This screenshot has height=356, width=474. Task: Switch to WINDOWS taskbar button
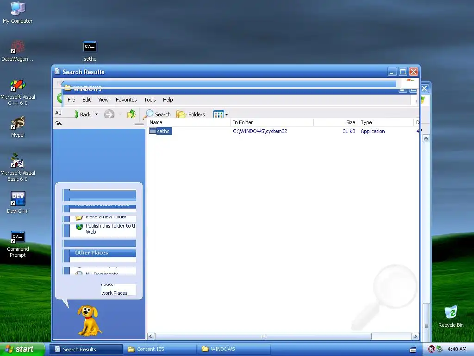point(234,350)
